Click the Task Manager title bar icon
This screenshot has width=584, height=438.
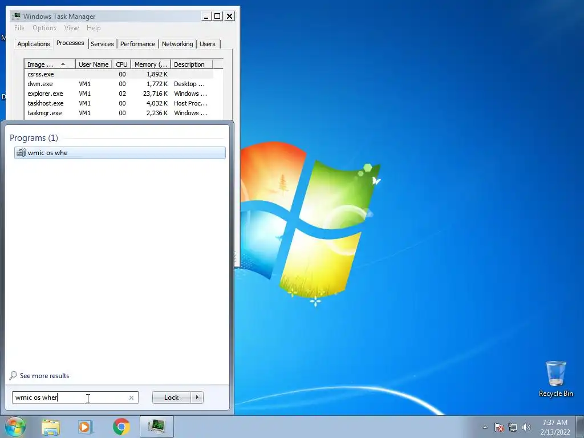[17, 16]
